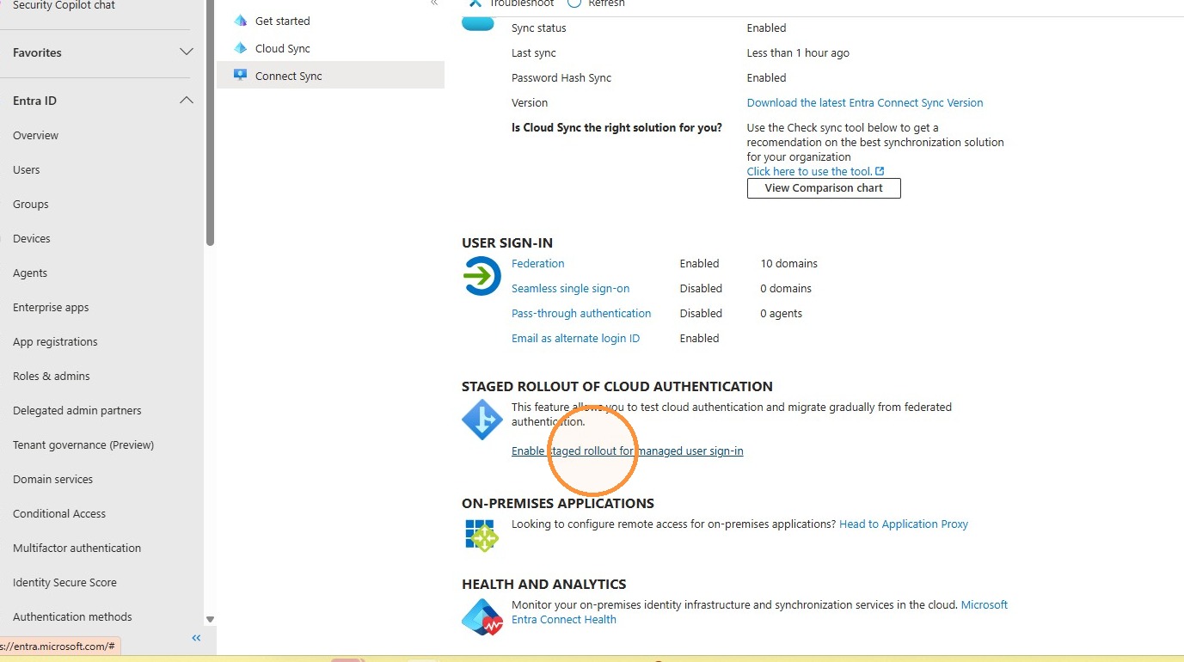Image resolution: width=1184 pixels, height=662 pixels.
Task: Click the View Comparison chart button
Action: pos(824,188)
